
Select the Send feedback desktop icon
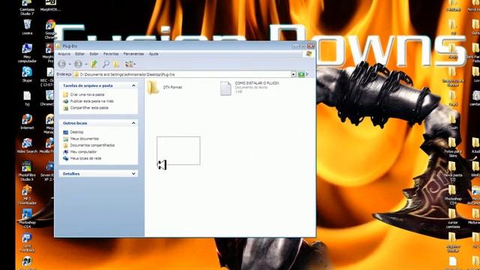27,242
